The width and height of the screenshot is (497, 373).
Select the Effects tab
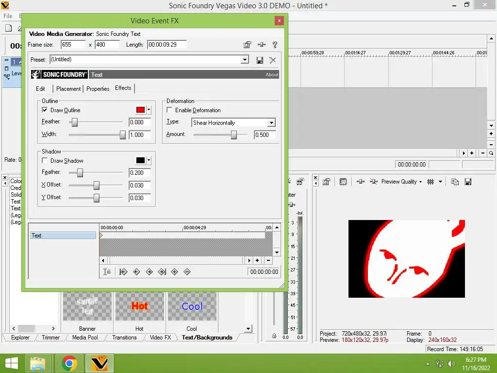pyautogui.click(x=123, y=88)
